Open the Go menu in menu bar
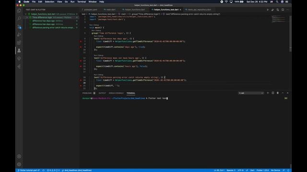The width and height of the screenshot is (307, 172). (66, 2)
